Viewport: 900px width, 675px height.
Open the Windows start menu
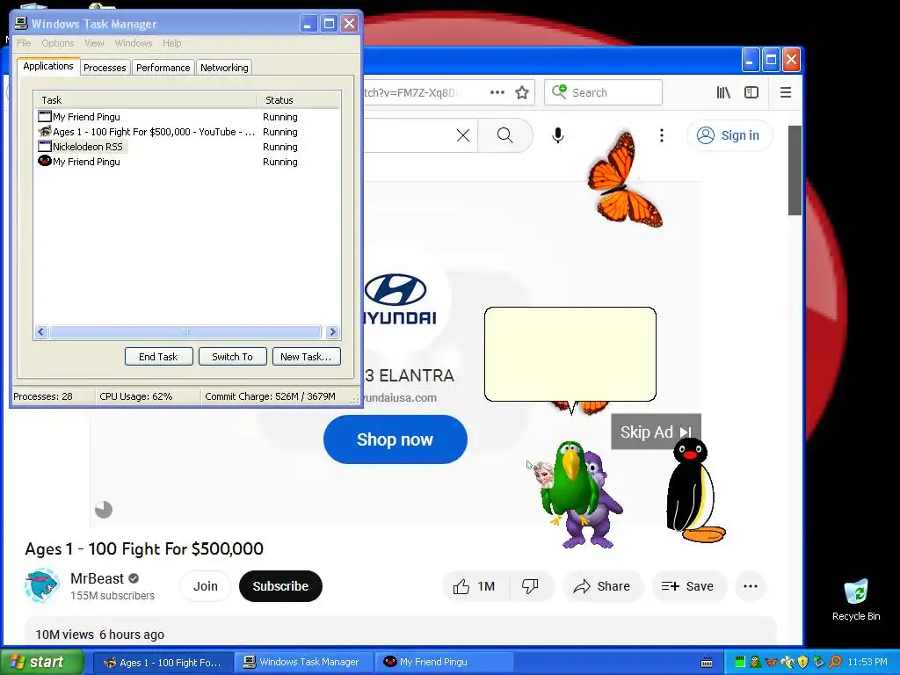click(40, 662)
